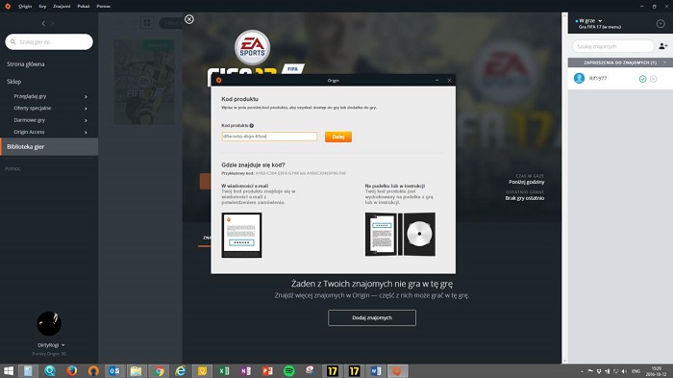Open Word from the taskbar
This screenshot has height=378, width=673.
[x=376, y=370]
